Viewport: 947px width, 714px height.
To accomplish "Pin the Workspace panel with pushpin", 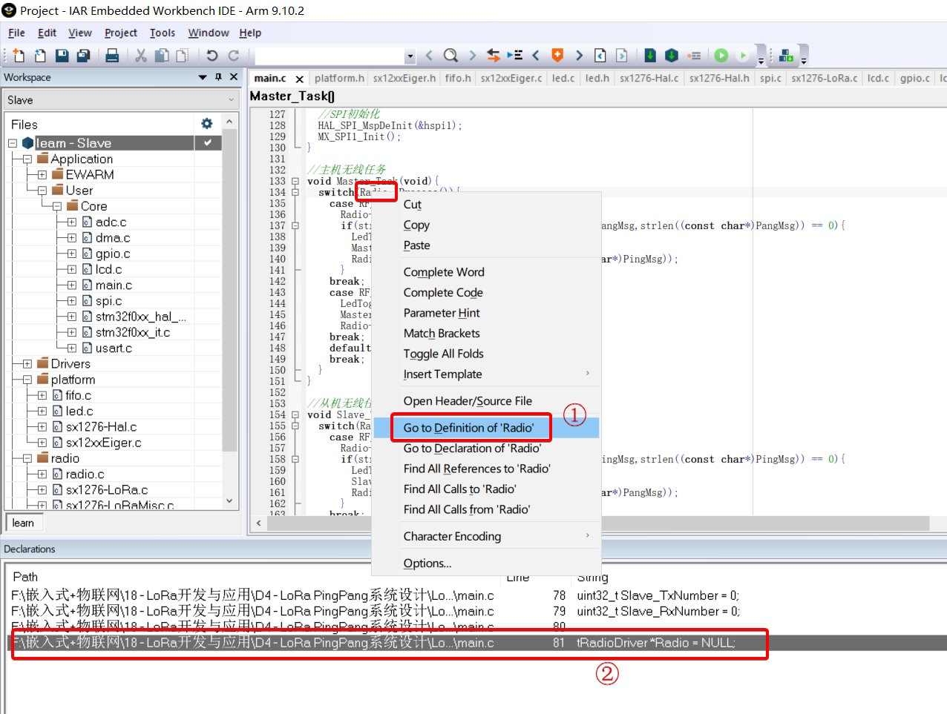I will click(218, 77).
